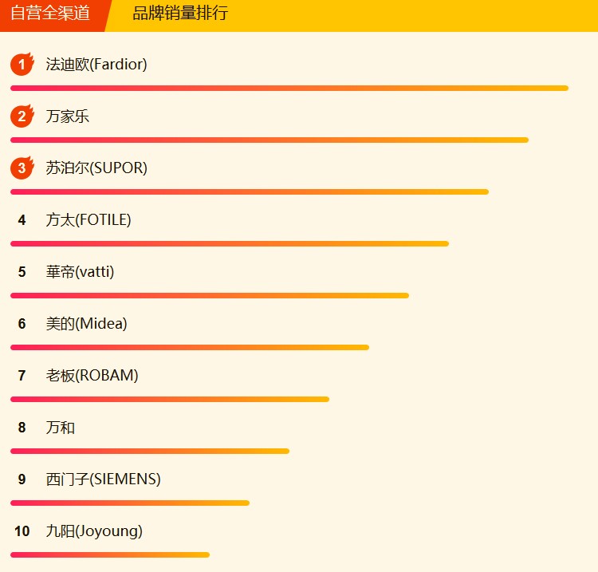The image size is (598, 572).
Task: Click the sales bar under 九阳(Joyoung)
Action: pyautogui.click(x=110, y=554)
